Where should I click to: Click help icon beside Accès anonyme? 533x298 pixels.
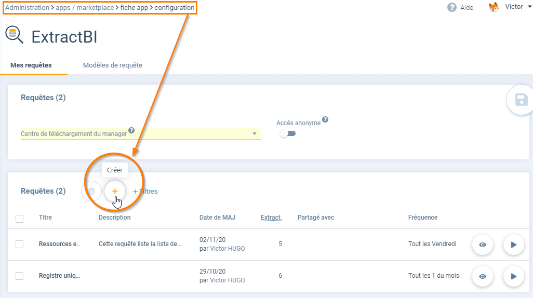(325, 119)
